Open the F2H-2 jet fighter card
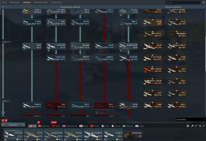Image resolution: width=206 pixels, height=141 pixels. [x=80, y=106]
